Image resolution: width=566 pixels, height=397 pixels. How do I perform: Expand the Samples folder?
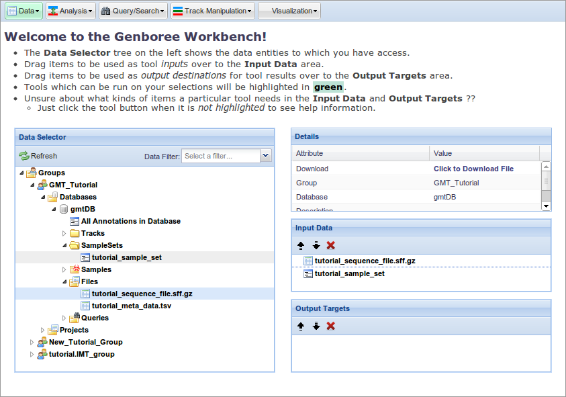point(64,270)
